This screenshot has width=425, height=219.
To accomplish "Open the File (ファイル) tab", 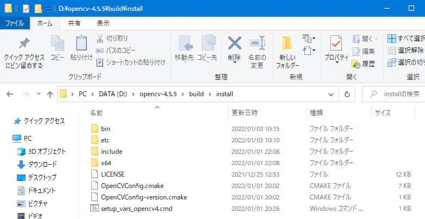I will point(15,23).
